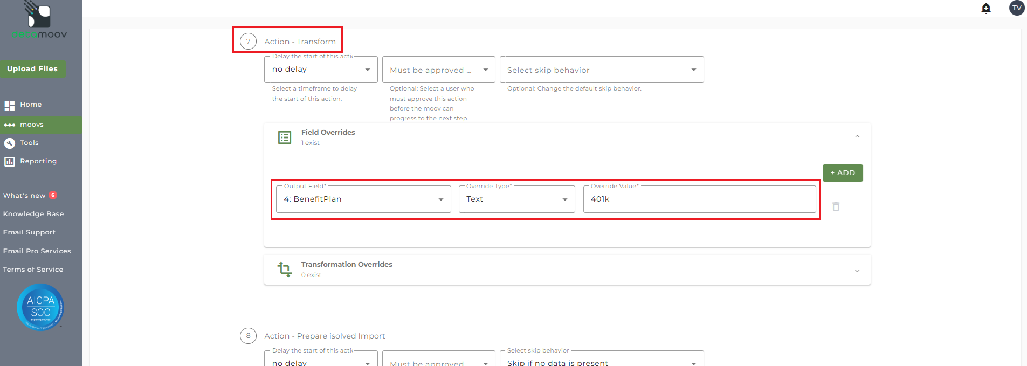This screenshot has width=1027, height=366.
Task: Expand the Transformation Overrides panel
Action: 857,271
